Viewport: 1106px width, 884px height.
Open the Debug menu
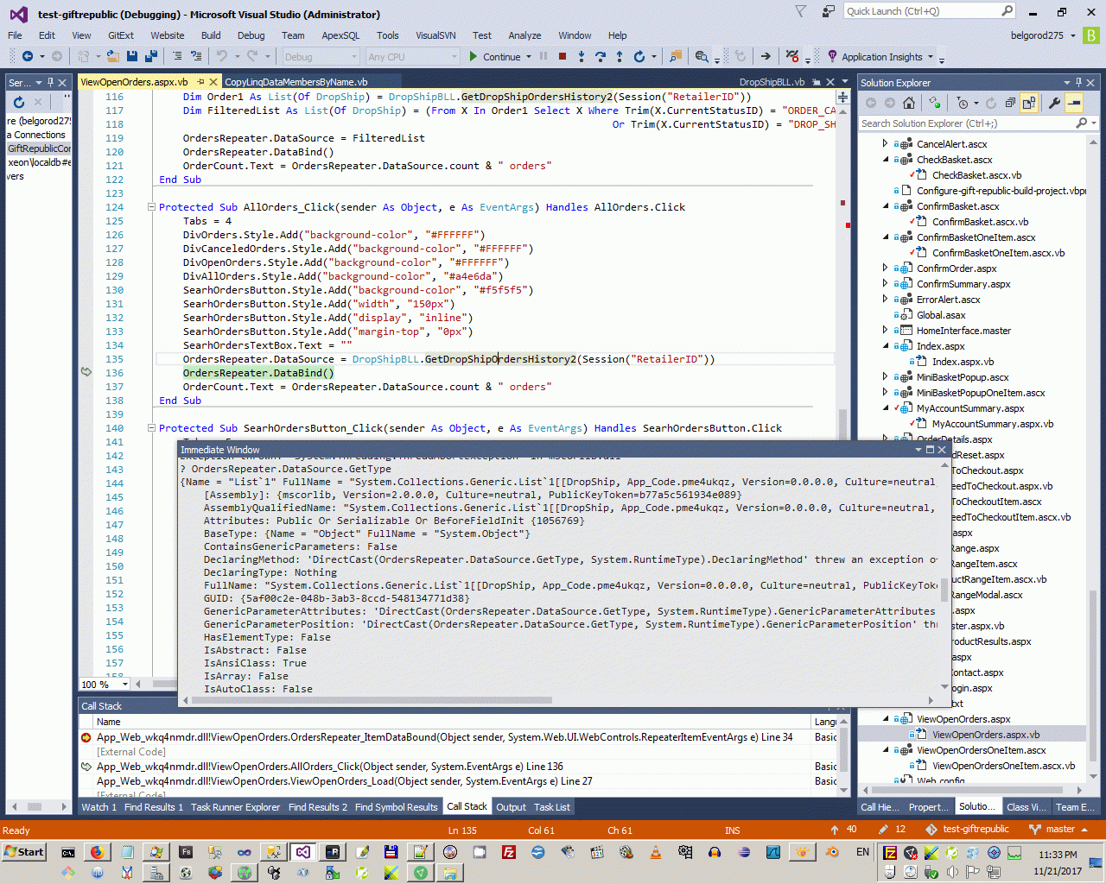(x=251, y=35)
